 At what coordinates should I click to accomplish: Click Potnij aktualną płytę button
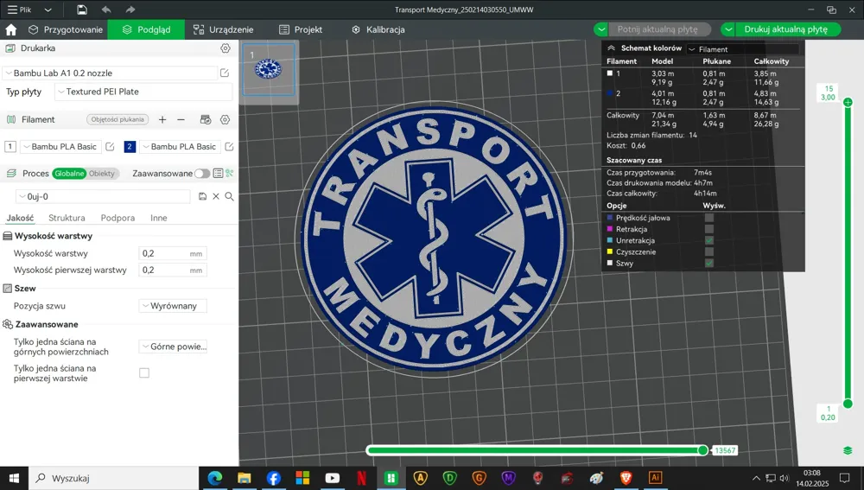click(658, 29)
